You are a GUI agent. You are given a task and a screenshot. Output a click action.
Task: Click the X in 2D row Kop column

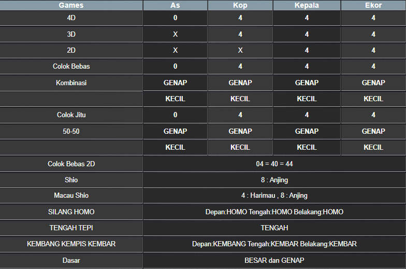240,50
